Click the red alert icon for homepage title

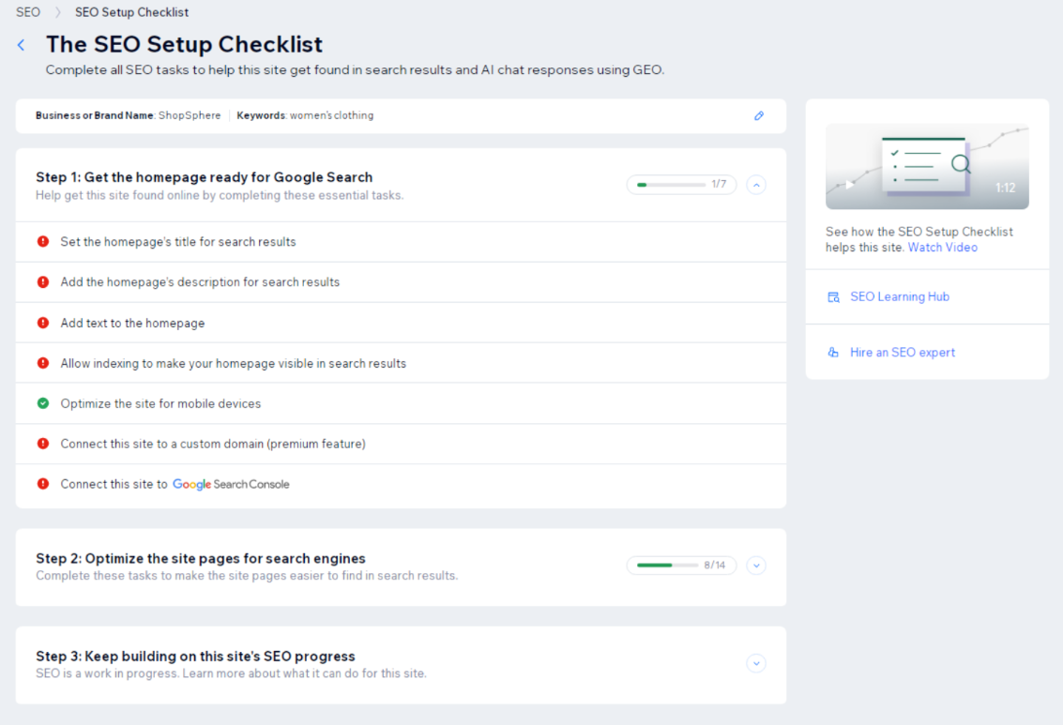pos(43,242)
